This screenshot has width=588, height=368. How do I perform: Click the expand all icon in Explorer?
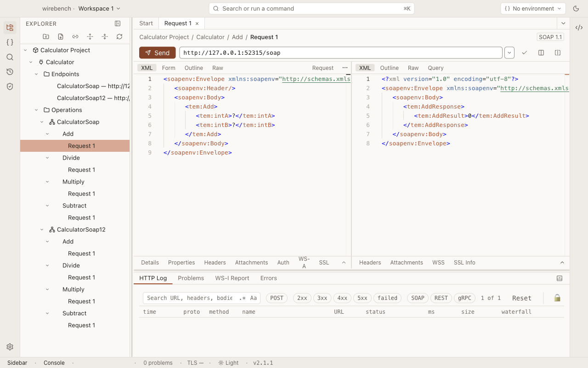(x=90, y=37)
